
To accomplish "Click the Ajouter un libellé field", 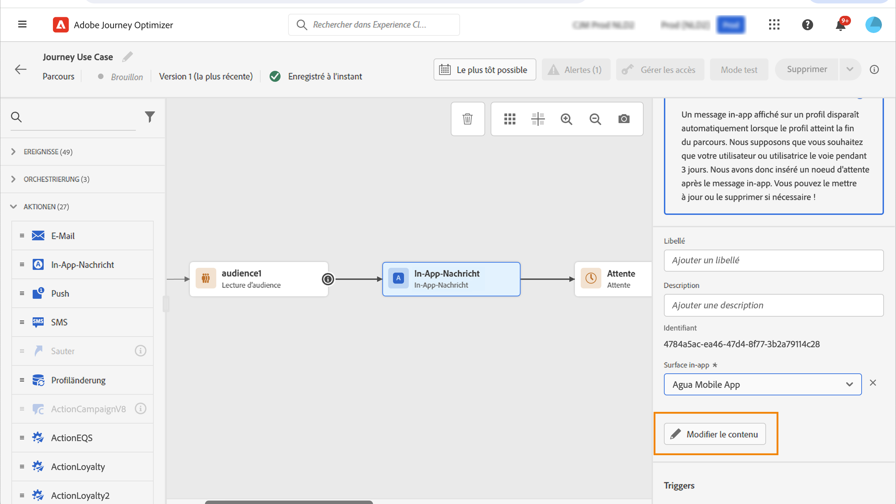I will pos(774,261).
